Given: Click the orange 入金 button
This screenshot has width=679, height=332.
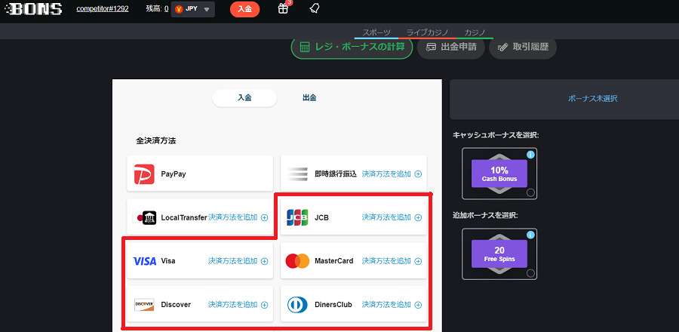Looking at the screenshot, I should coord(244,9).
